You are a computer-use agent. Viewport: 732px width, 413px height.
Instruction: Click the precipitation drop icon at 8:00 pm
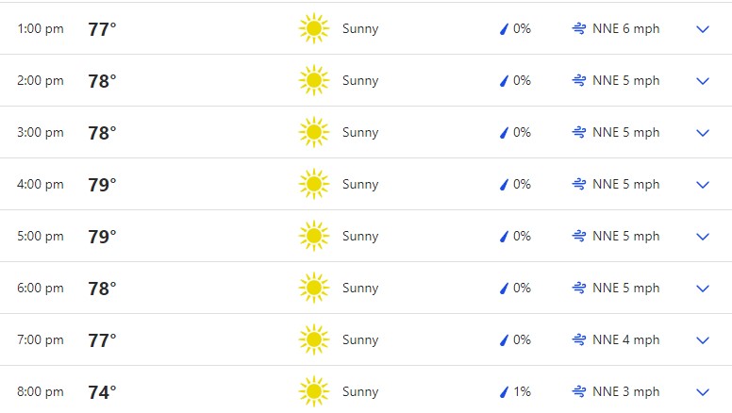tap(504, 392)
